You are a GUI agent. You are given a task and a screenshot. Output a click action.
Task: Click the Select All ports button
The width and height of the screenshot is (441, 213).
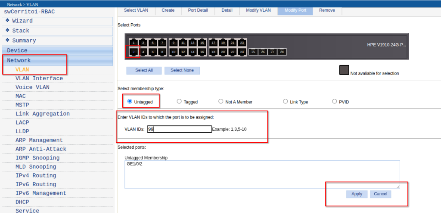pyautogui.click(x=144, y=70)
